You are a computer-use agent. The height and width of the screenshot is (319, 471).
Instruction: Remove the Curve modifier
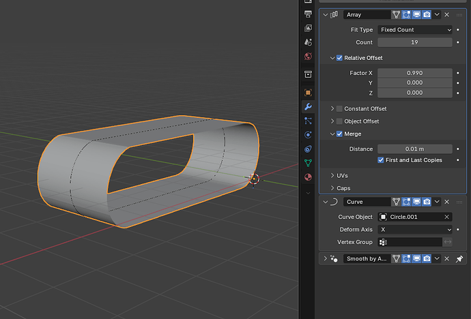coord(446,202)
